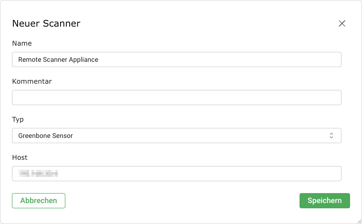Select the Greenbone Sensor text in Typ
This screenshot has height=224, width=362.
(x=45, y=136)
